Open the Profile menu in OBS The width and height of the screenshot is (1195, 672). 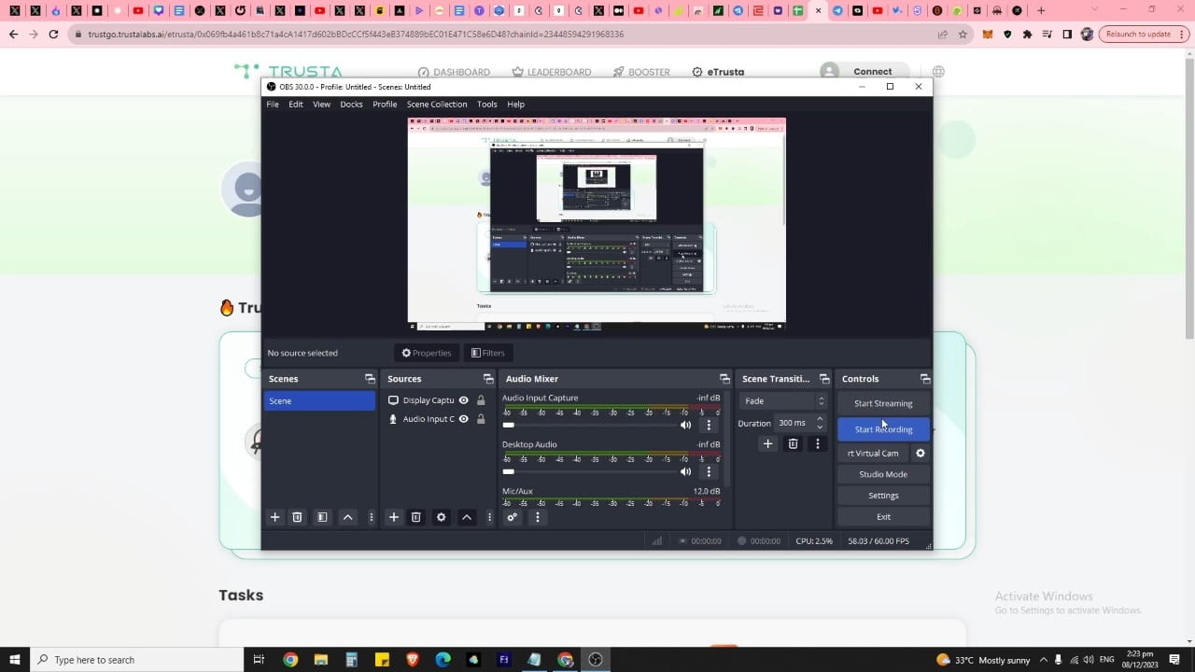coord(385,105)
